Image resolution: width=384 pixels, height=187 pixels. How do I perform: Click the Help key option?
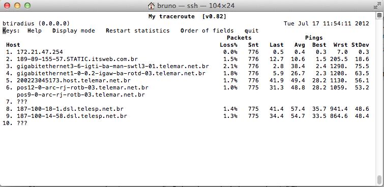point(34,31)
